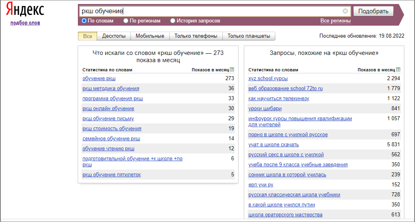
Task: Open the 'Все регионы' region selector
Action: (x=336, y=20)
